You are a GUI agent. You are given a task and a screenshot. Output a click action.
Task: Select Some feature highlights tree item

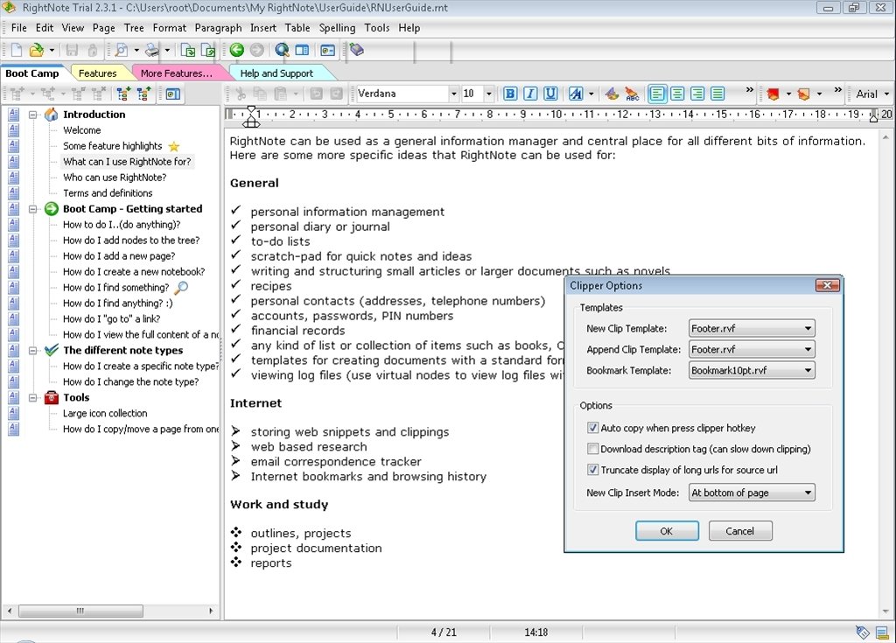coord(113,146)
